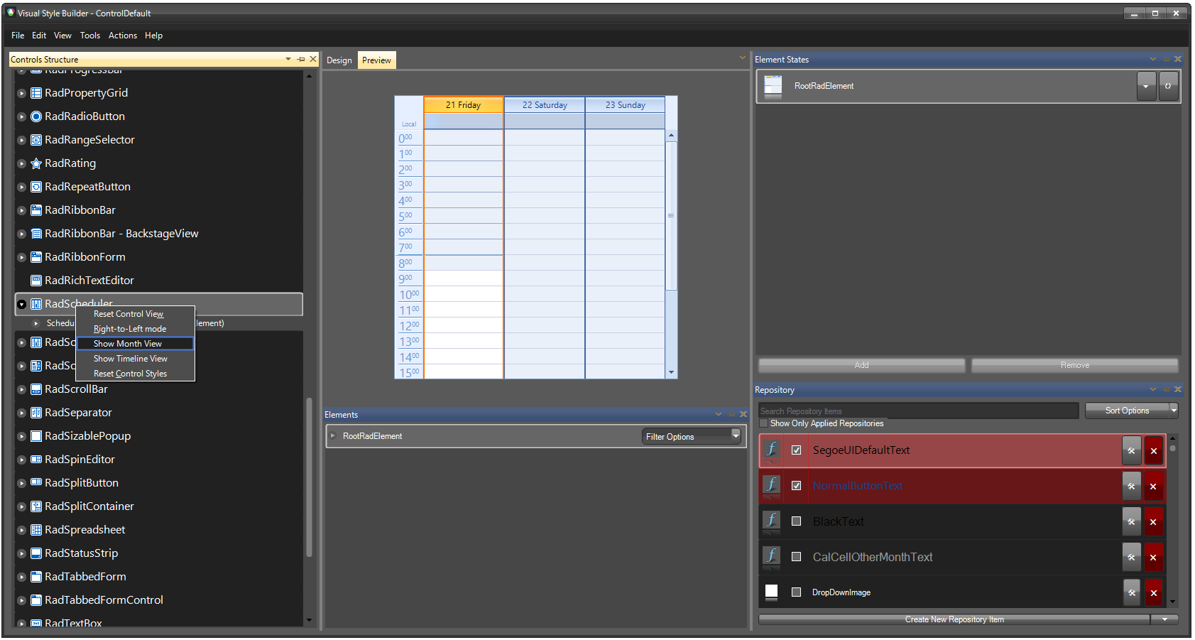Choose Show Month View from context menu
This screenshot has height=640, width=1195.
[x=135, y=344]
